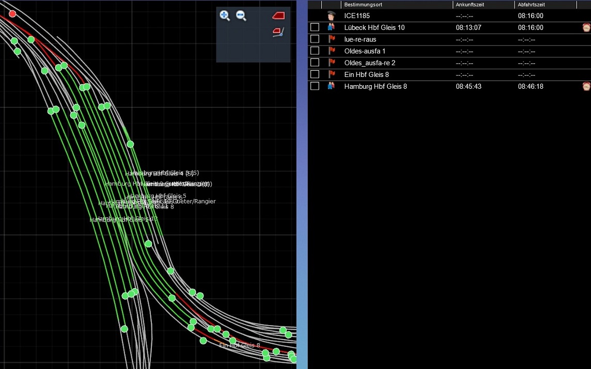Click the red track section icon

(x=278, y=15)
